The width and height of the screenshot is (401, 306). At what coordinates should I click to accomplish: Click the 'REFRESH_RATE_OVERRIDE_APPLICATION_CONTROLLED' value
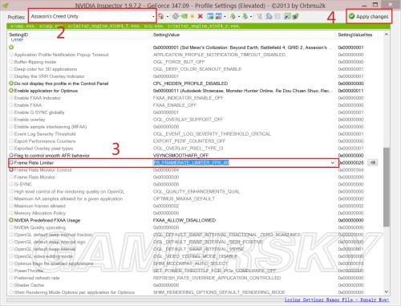[x=217, y=278]
